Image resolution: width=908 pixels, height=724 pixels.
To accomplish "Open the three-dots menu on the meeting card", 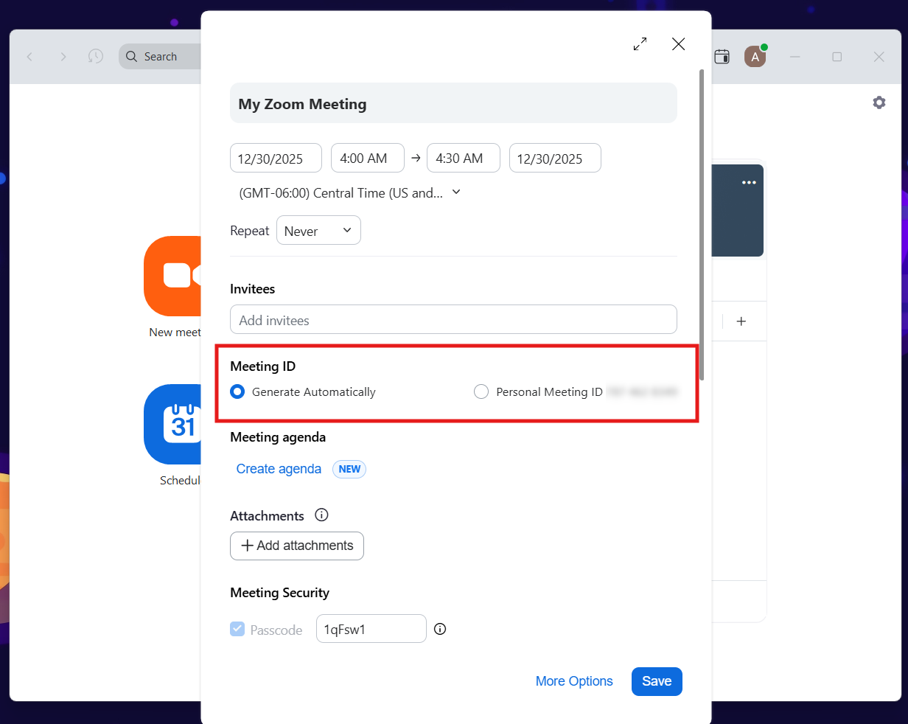I will (749, 183).
